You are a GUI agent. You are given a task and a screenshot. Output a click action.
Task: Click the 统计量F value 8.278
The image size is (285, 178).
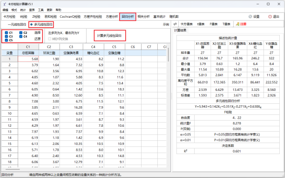coord(237,123)
